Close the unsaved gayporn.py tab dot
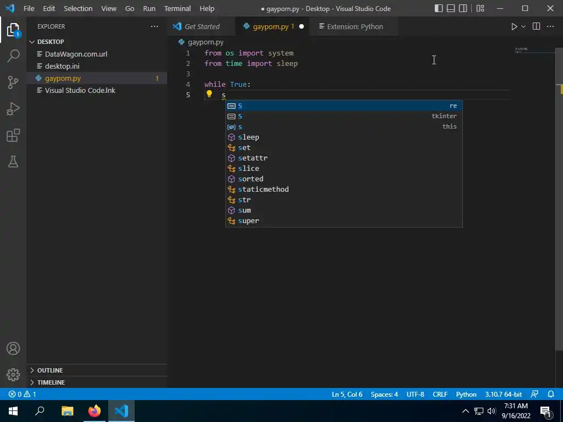 point(301,26)
